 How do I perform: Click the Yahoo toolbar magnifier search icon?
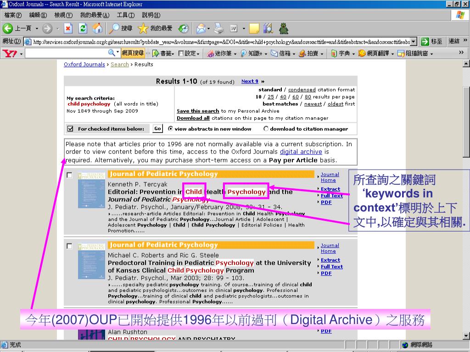coord(111,53)
